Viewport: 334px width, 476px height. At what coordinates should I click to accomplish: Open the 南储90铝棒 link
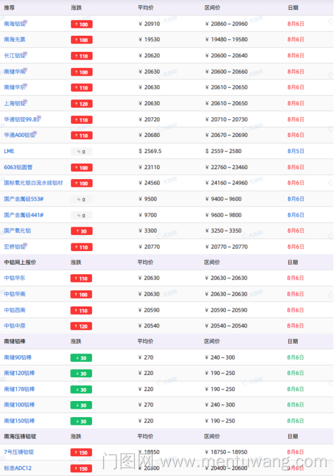click(18, 358)
